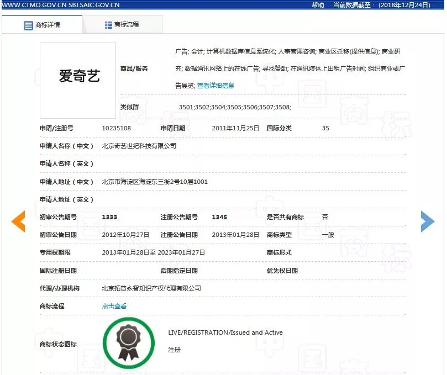Image resolution: width=447 pixels, height=375 pixels.
Task: Click the list icon on 商标流程 tab
Action: tap(107, 24)
